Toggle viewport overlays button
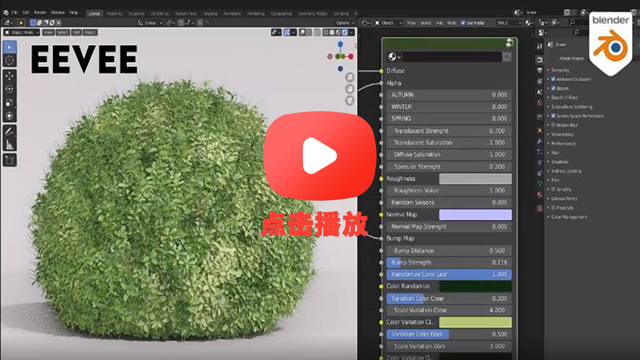 pos(302,32)
